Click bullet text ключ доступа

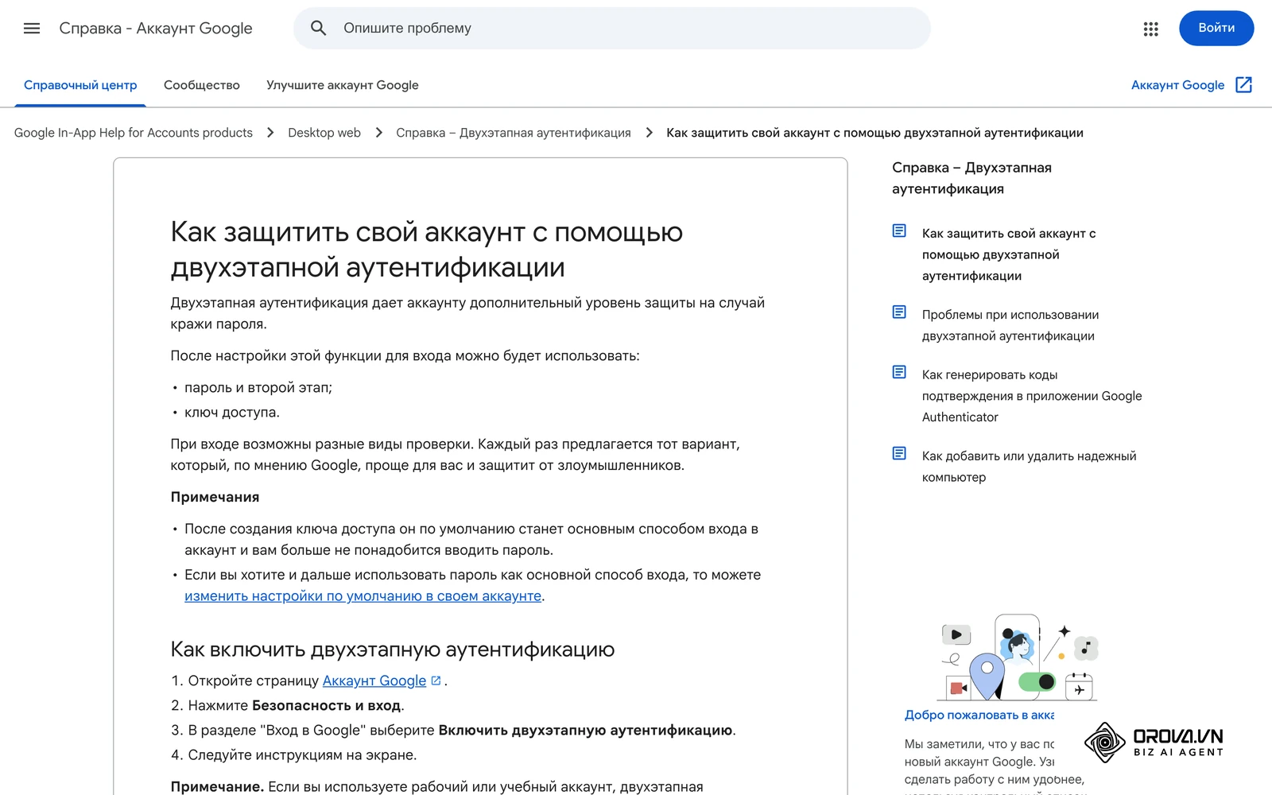[232, 412]
